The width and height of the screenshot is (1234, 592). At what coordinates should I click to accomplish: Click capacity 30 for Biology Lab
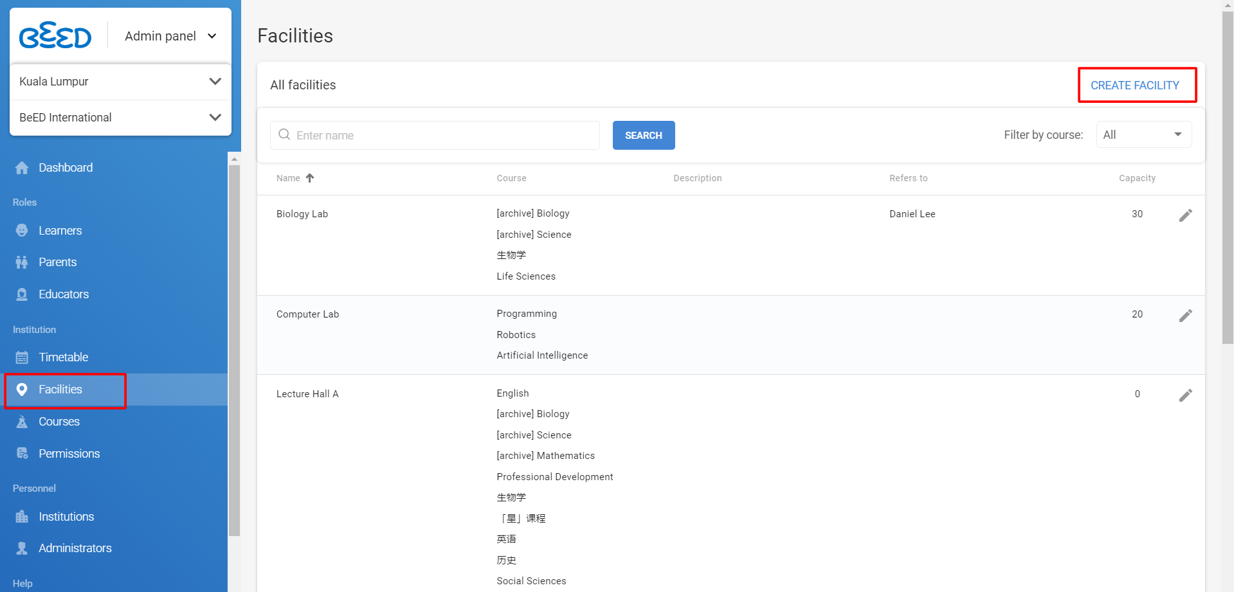click(x=1137, y=214)
